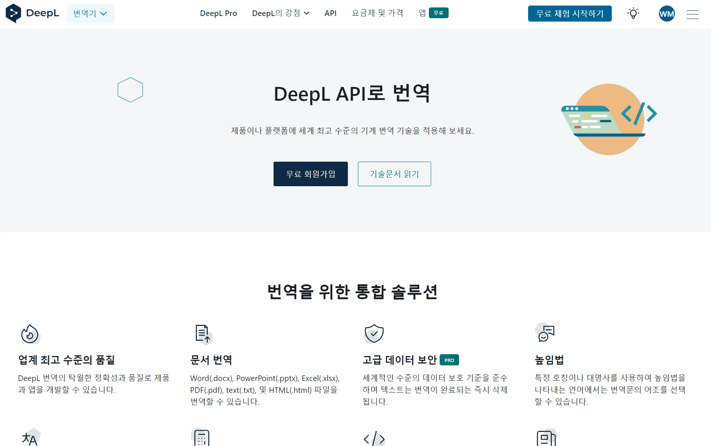The width and height of the screenshot is (711, 446).
Task: Click the 문서 번역 heading
Action: pos(211,360)
